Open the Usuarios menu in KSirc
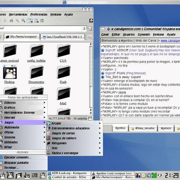The width and height of the screenshot is (180, 180). 129,35
